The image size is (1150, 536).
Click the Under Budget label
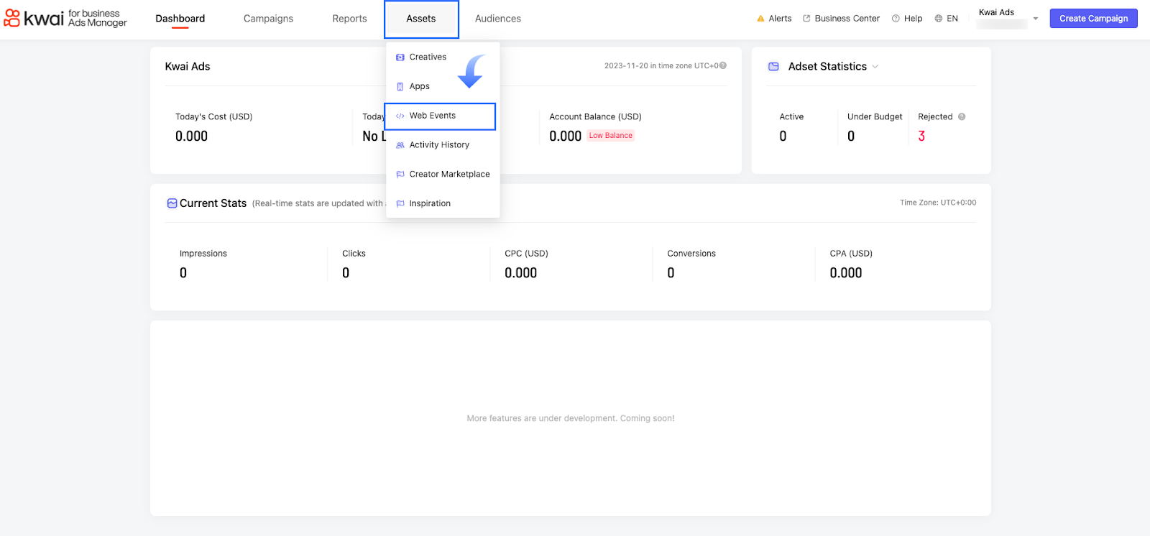point(875,116)
